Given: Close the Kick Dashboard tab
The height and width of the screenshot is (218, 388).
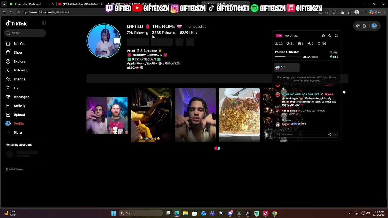Looking at the screenshot, I should coord(53,4).
